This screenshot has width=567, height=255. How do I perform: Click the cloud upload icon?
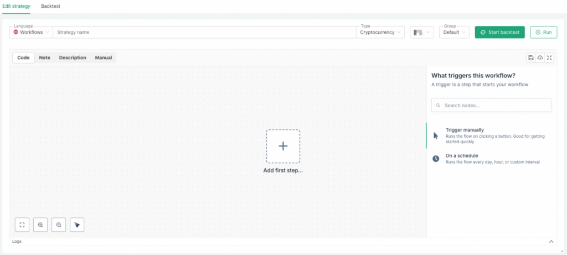coord(540,58)
